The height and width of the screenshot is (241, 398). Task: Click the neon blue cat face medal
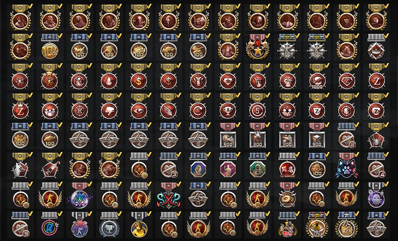click(347, 166)
